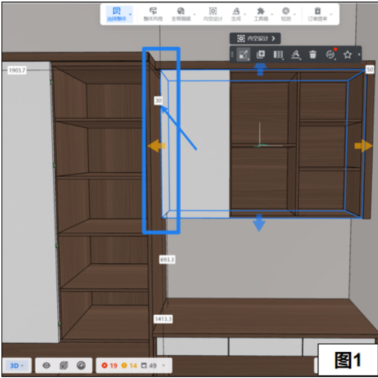Click the 内空设计 floating button above cabinet
Screen dimensions: 378x378
(x=255, y=38)
